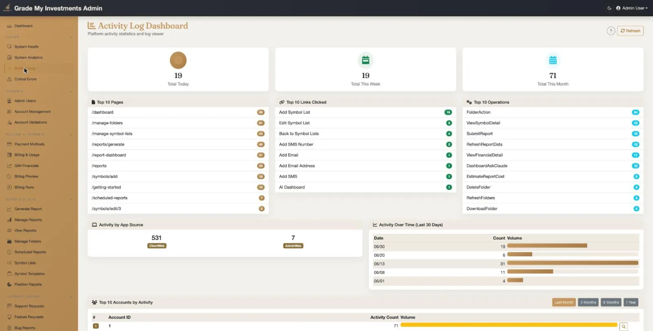Screen dimensions: 653x331
Task: Toggle dark mode moon icon
Action: coord(609,8)
